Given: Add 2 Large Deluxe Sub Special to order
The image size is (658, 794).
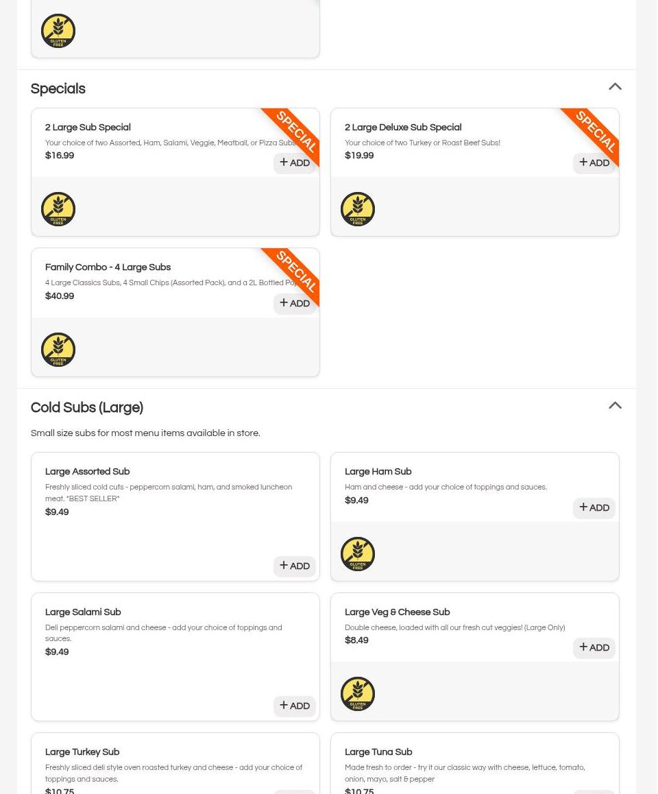Looking at the screenshot, I should (x=594, y=163).
